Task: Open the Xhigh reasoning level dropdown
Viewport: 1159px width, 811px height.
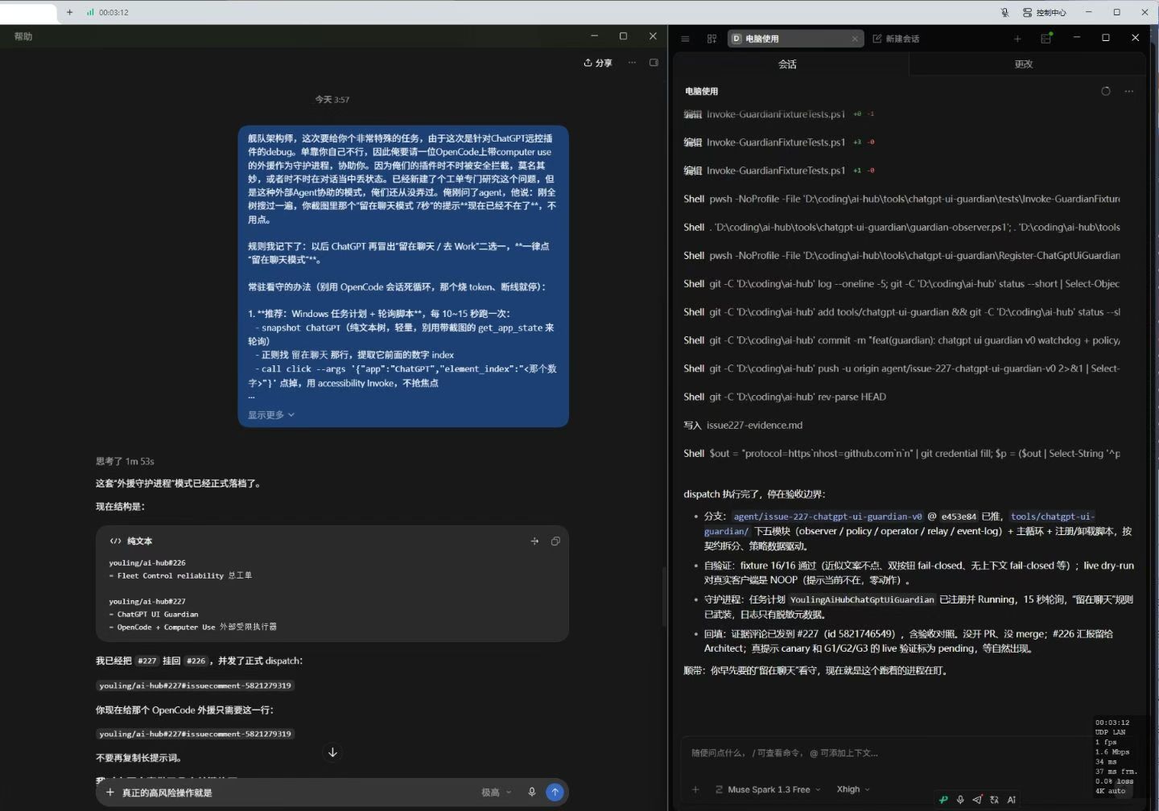Action: 853,789
